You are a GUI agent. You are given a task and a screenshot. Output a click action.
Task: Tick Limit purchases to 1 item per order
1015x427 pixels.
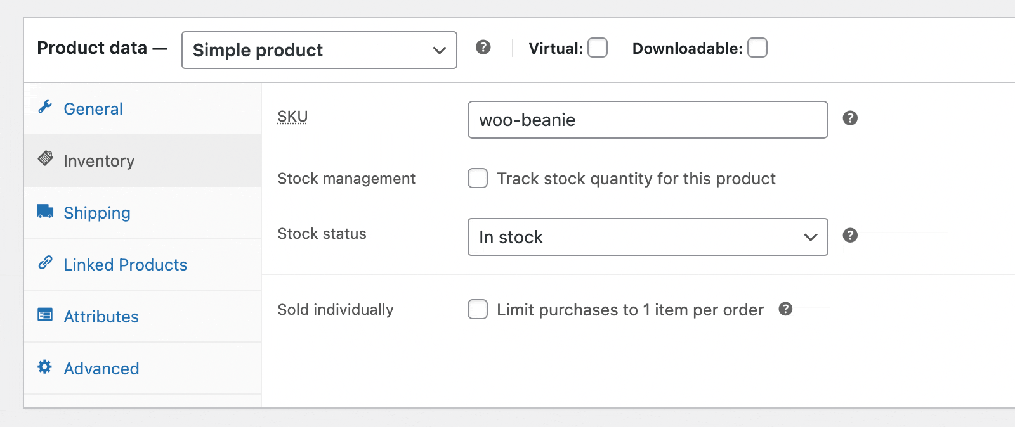pyautogui.click(x=478, y=309)
